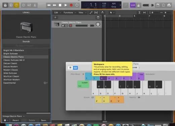The image size is (175, 126).
Task: Click the red Record button
Action: 71,5
